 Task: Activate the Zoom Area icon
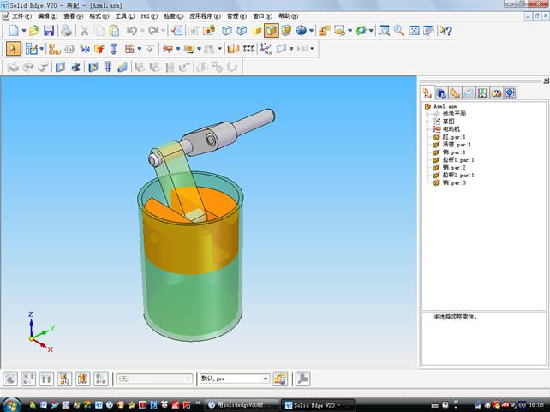tap(384, 31)
